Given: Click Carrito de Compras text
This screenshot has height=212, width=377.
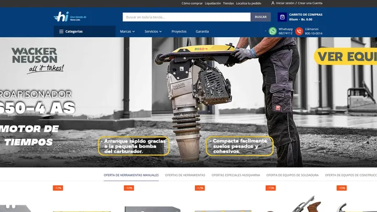Looking at the screenshot, I should tap(306, 15).
